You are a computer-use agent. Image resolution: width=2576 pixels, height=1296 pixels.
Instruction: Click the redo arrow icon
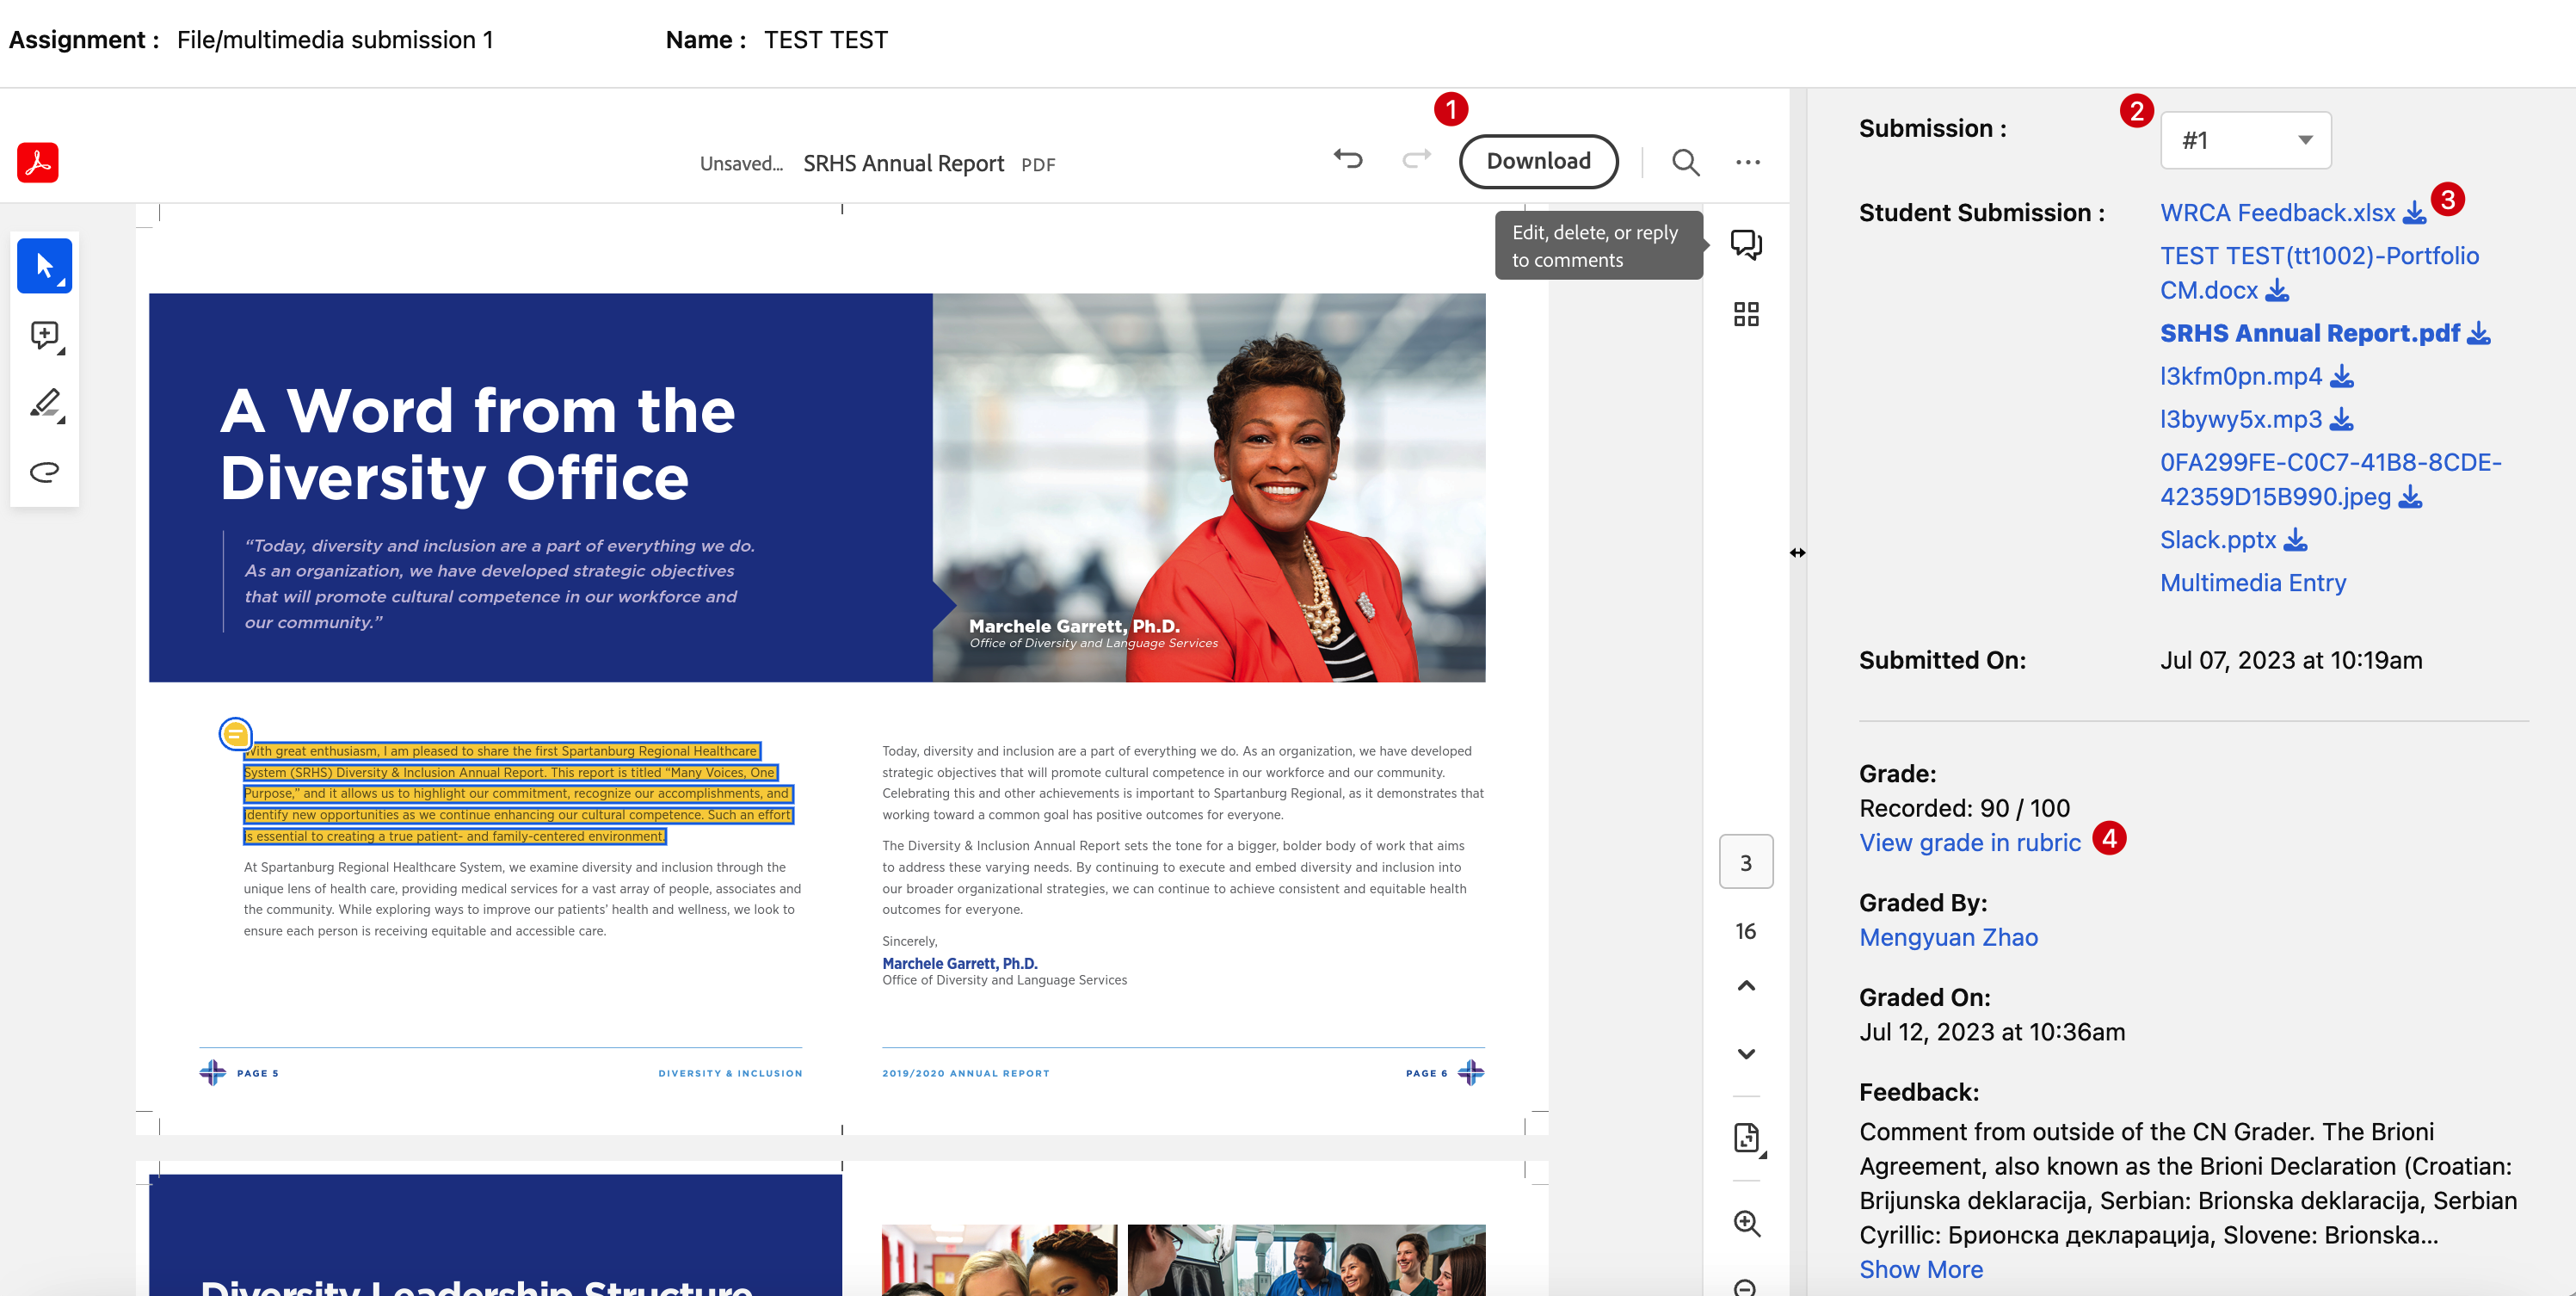point(1416,160)
